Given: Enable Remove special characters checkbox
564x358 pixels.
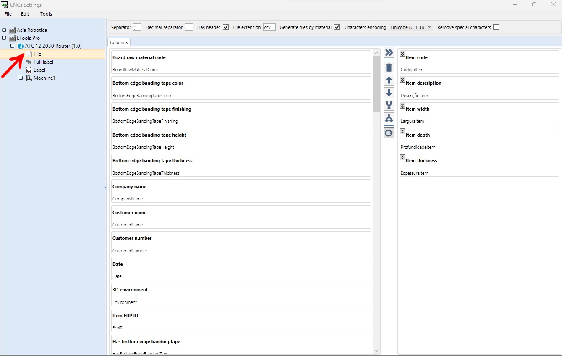Looking at the screenshot, I should coord(496,27).
